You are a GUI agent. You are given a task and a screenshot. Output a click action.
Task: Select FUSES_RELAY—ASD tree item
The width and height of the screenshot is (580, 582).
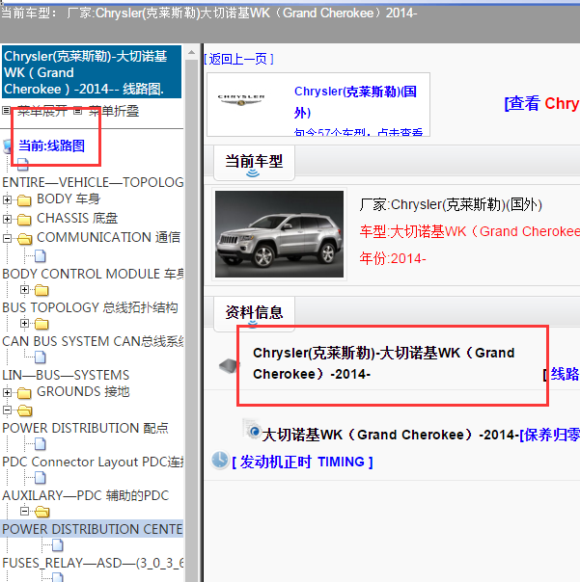click(x=93, y=563)
